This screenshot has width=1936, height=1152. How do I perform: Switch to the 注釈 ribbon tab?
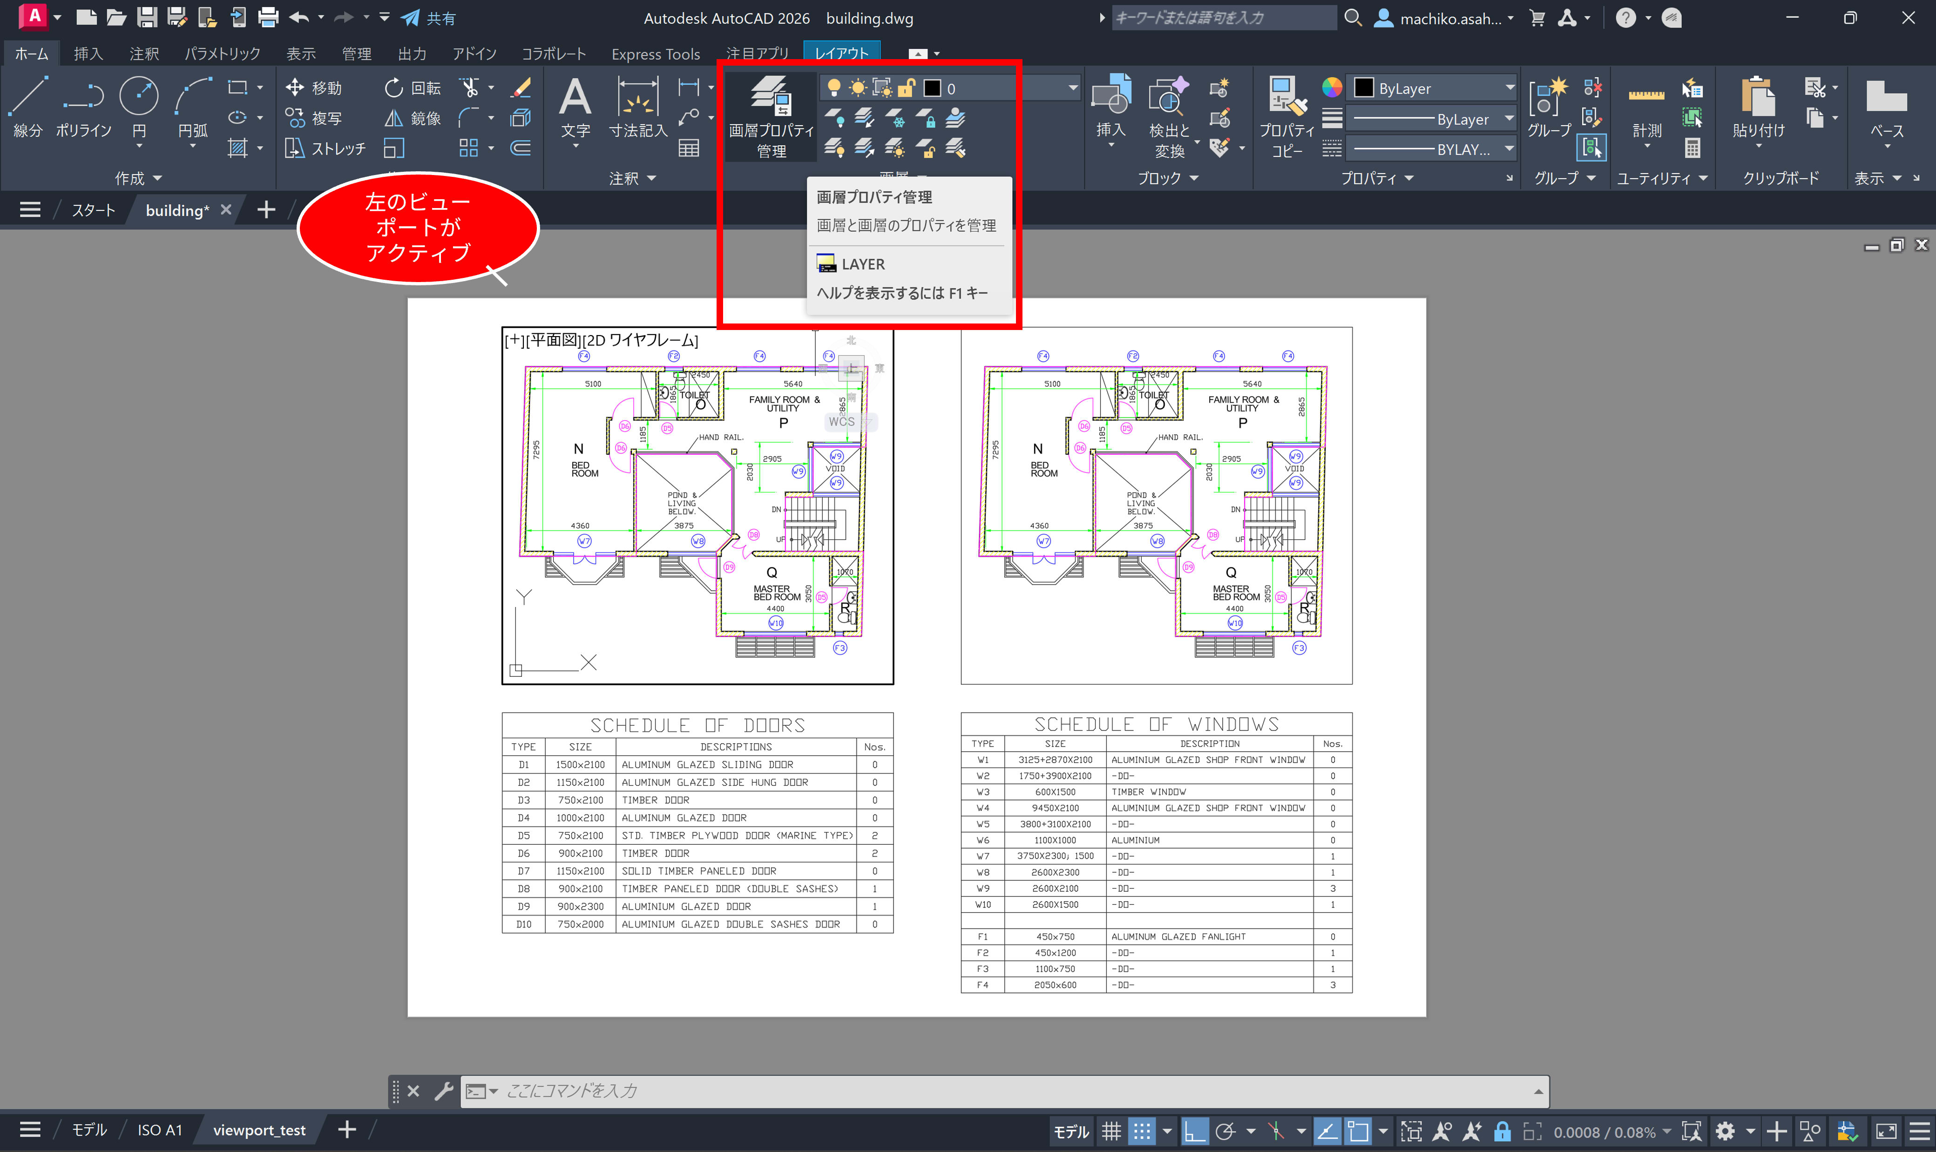point(144,54)
